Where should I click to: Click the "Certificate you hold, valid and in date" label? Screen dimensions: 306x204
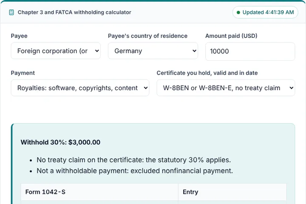pos(207,73)
